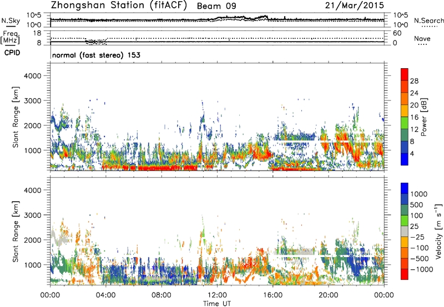
Task: Click the '100' velocity colorbar value
Action: pyautogui.click(x=416, y=216)
